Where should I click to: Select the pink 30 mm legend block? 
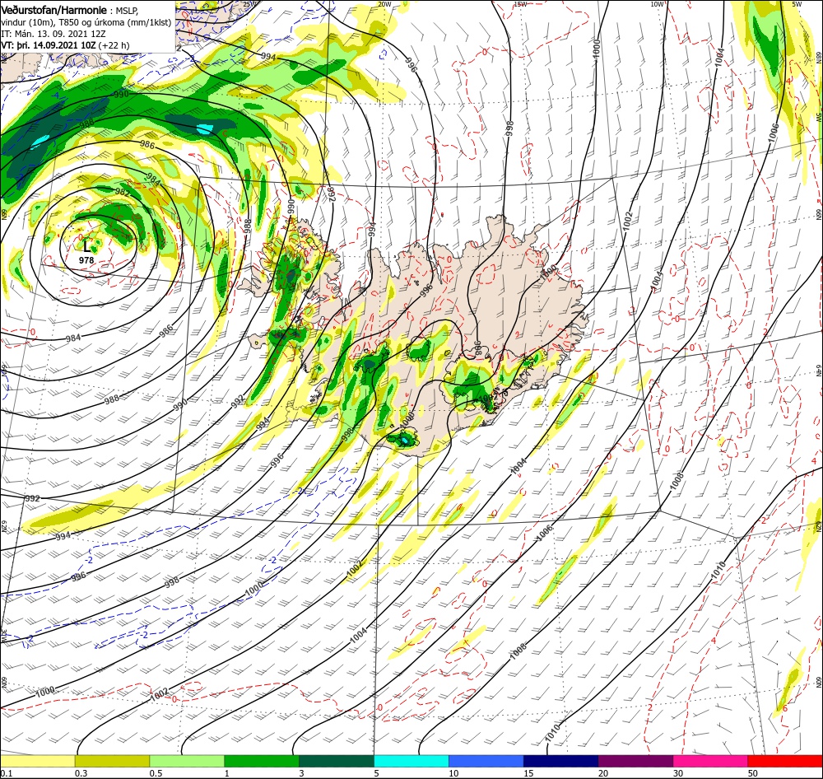(x=710, y=761)
